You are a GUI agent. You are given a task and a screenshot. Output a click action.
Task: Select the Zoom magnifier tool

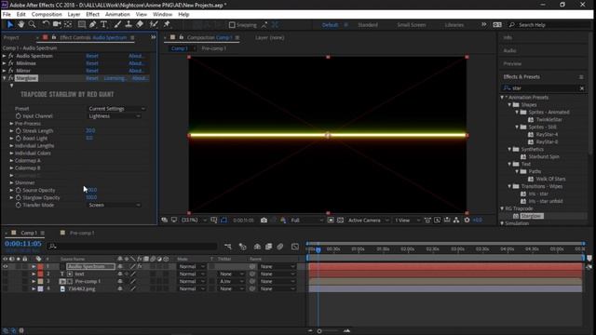(x=33, y=25)
